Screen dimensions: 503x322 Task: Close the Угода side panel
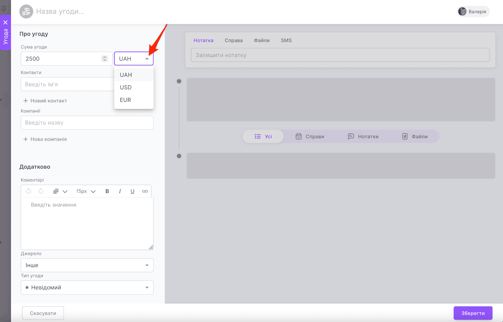pyautogui.click(x=5, y=23)
